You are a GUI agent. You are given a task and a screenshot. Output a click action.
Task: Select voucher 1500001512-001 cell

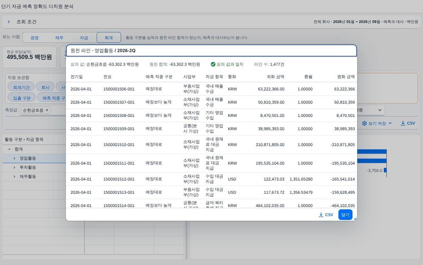tap(119, 179)
